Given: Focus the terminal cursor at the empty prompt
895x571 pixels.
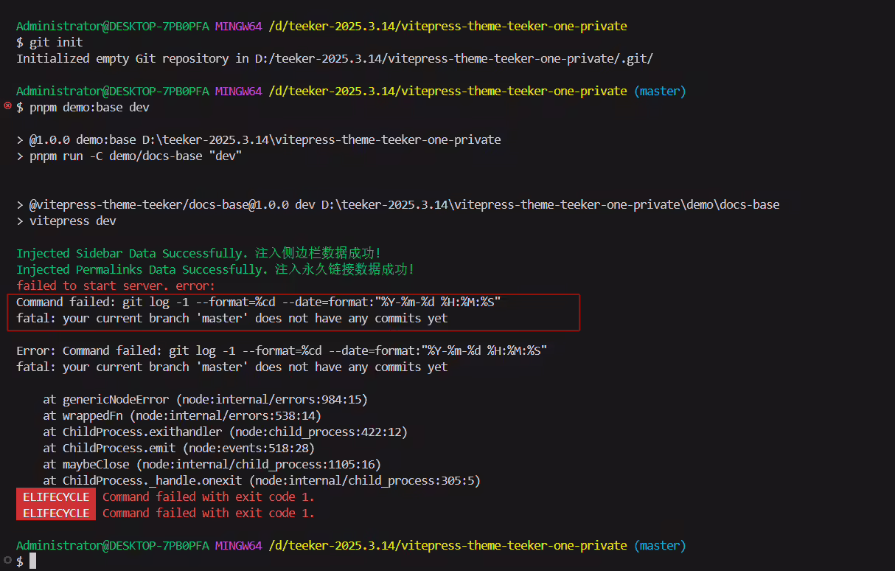Looking at the screenshot, I should (32, 561).
